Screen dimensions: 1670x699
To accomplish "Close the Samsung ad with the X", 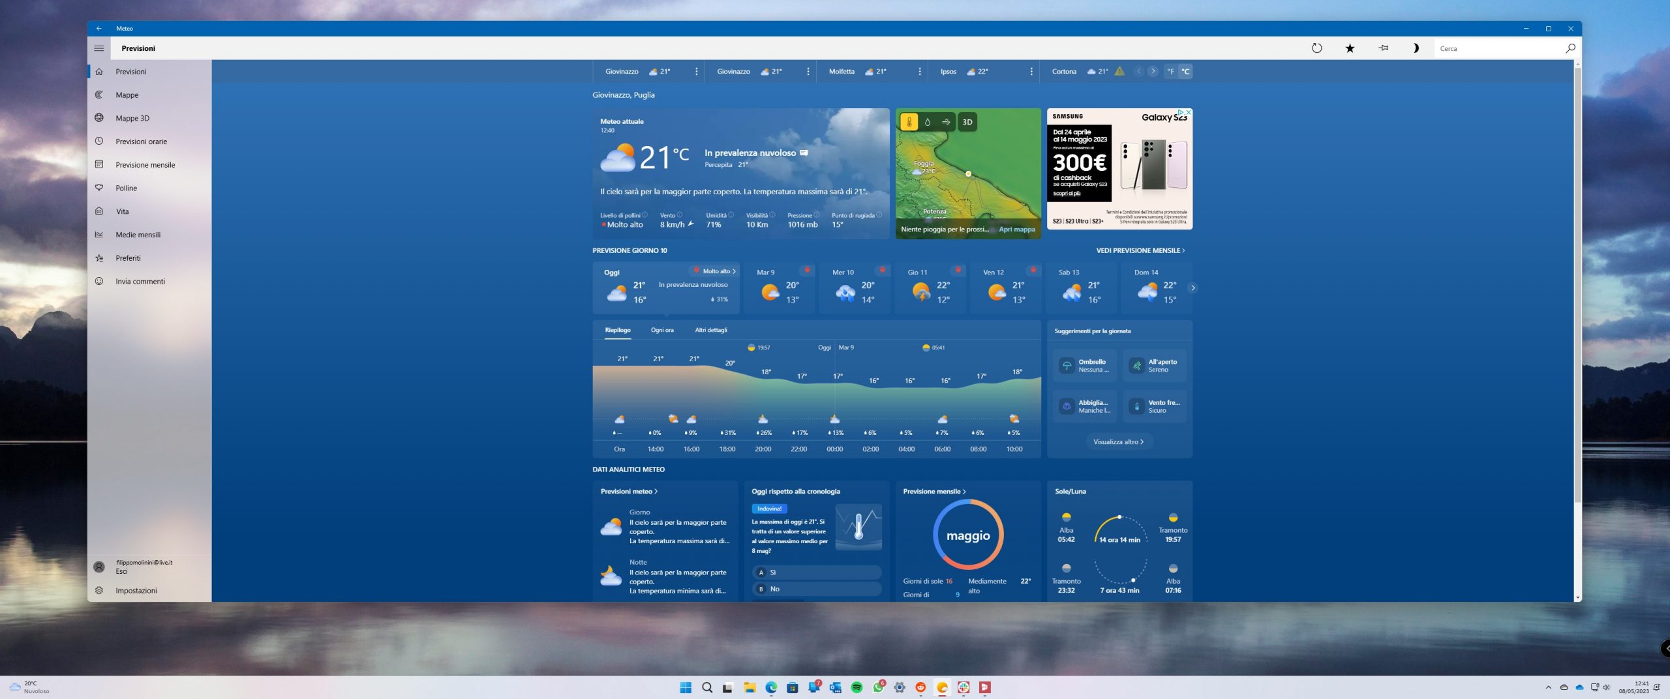I will (x=1189, y=113).
